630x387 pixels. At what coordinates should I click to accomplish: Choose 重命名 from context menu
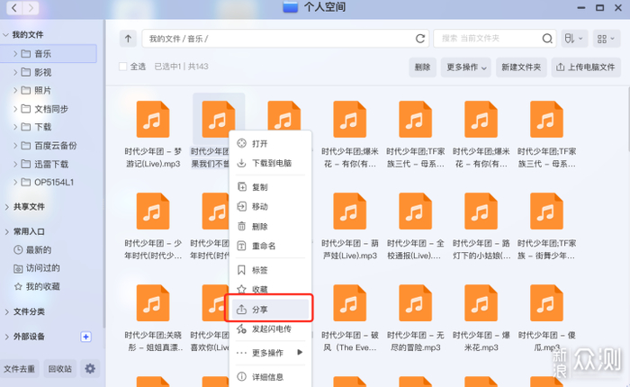(x=270, y=246)
